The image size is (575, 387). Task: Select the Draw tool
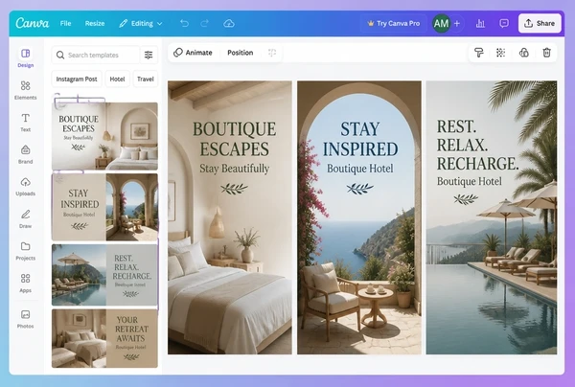25,218
